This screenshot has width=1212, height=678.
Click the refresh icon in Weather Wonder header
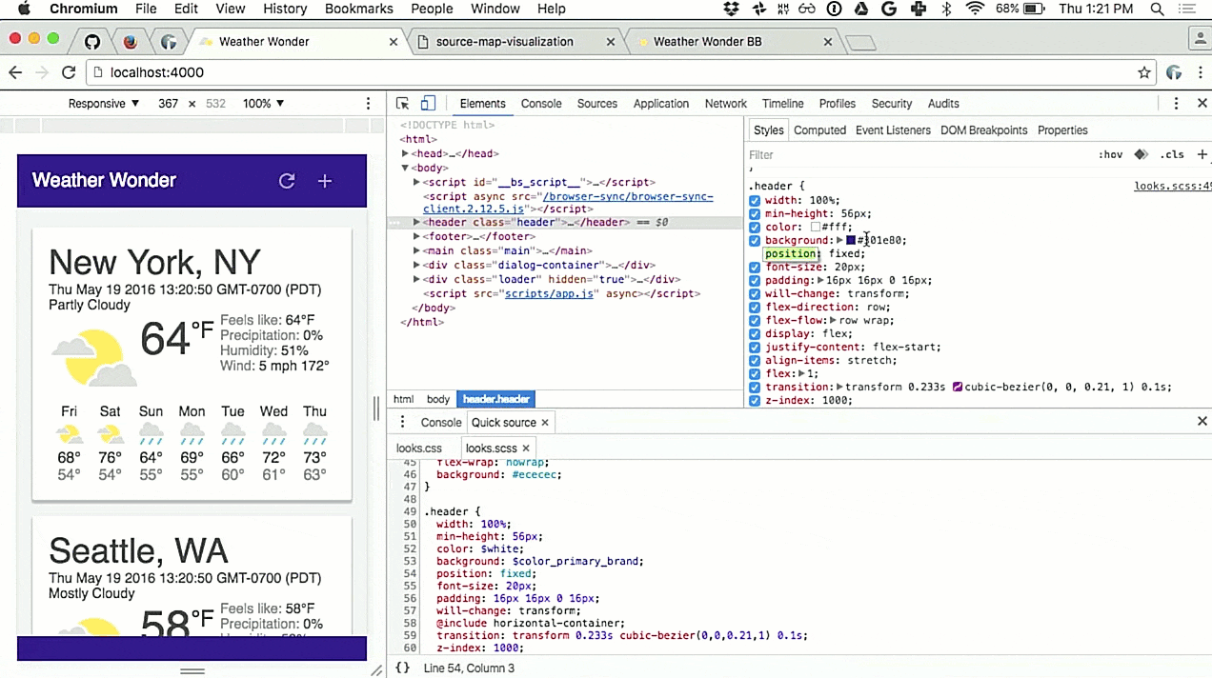(x=287, y=181)
